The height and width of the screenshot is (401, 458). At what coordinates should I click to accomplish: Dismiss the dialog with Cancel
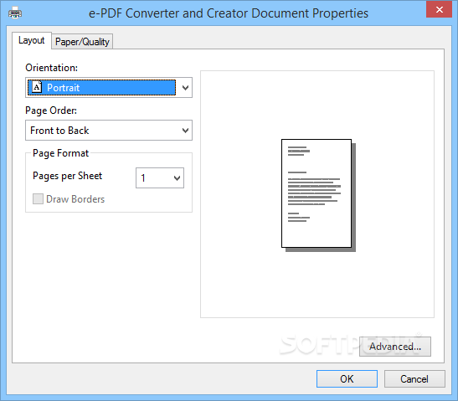414,378
